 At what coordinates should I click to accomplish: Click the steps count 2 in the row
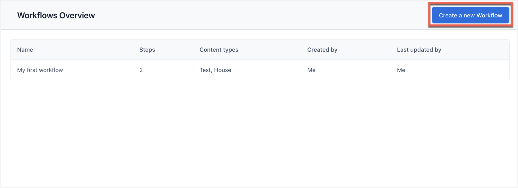pos(141,70)
